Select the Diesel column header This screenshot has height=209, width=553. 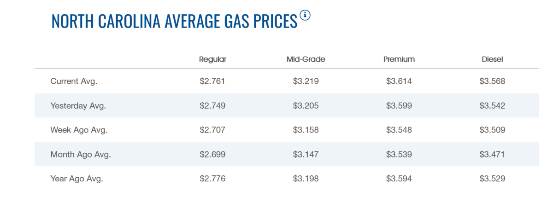pos(492,59)
